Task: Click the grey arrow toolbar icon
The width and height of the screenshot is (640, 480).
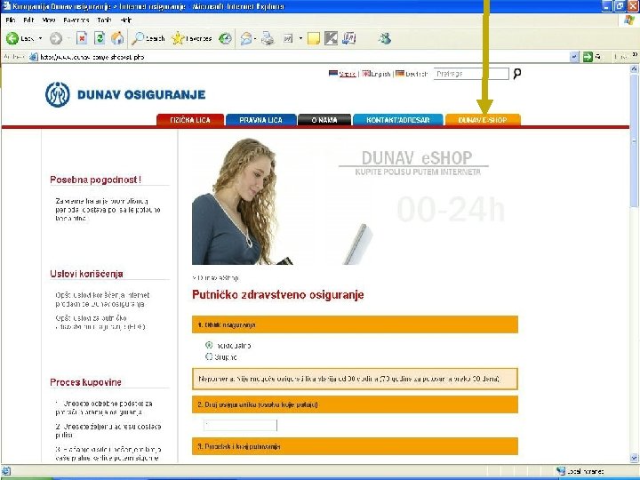Action: click(331, 38)
